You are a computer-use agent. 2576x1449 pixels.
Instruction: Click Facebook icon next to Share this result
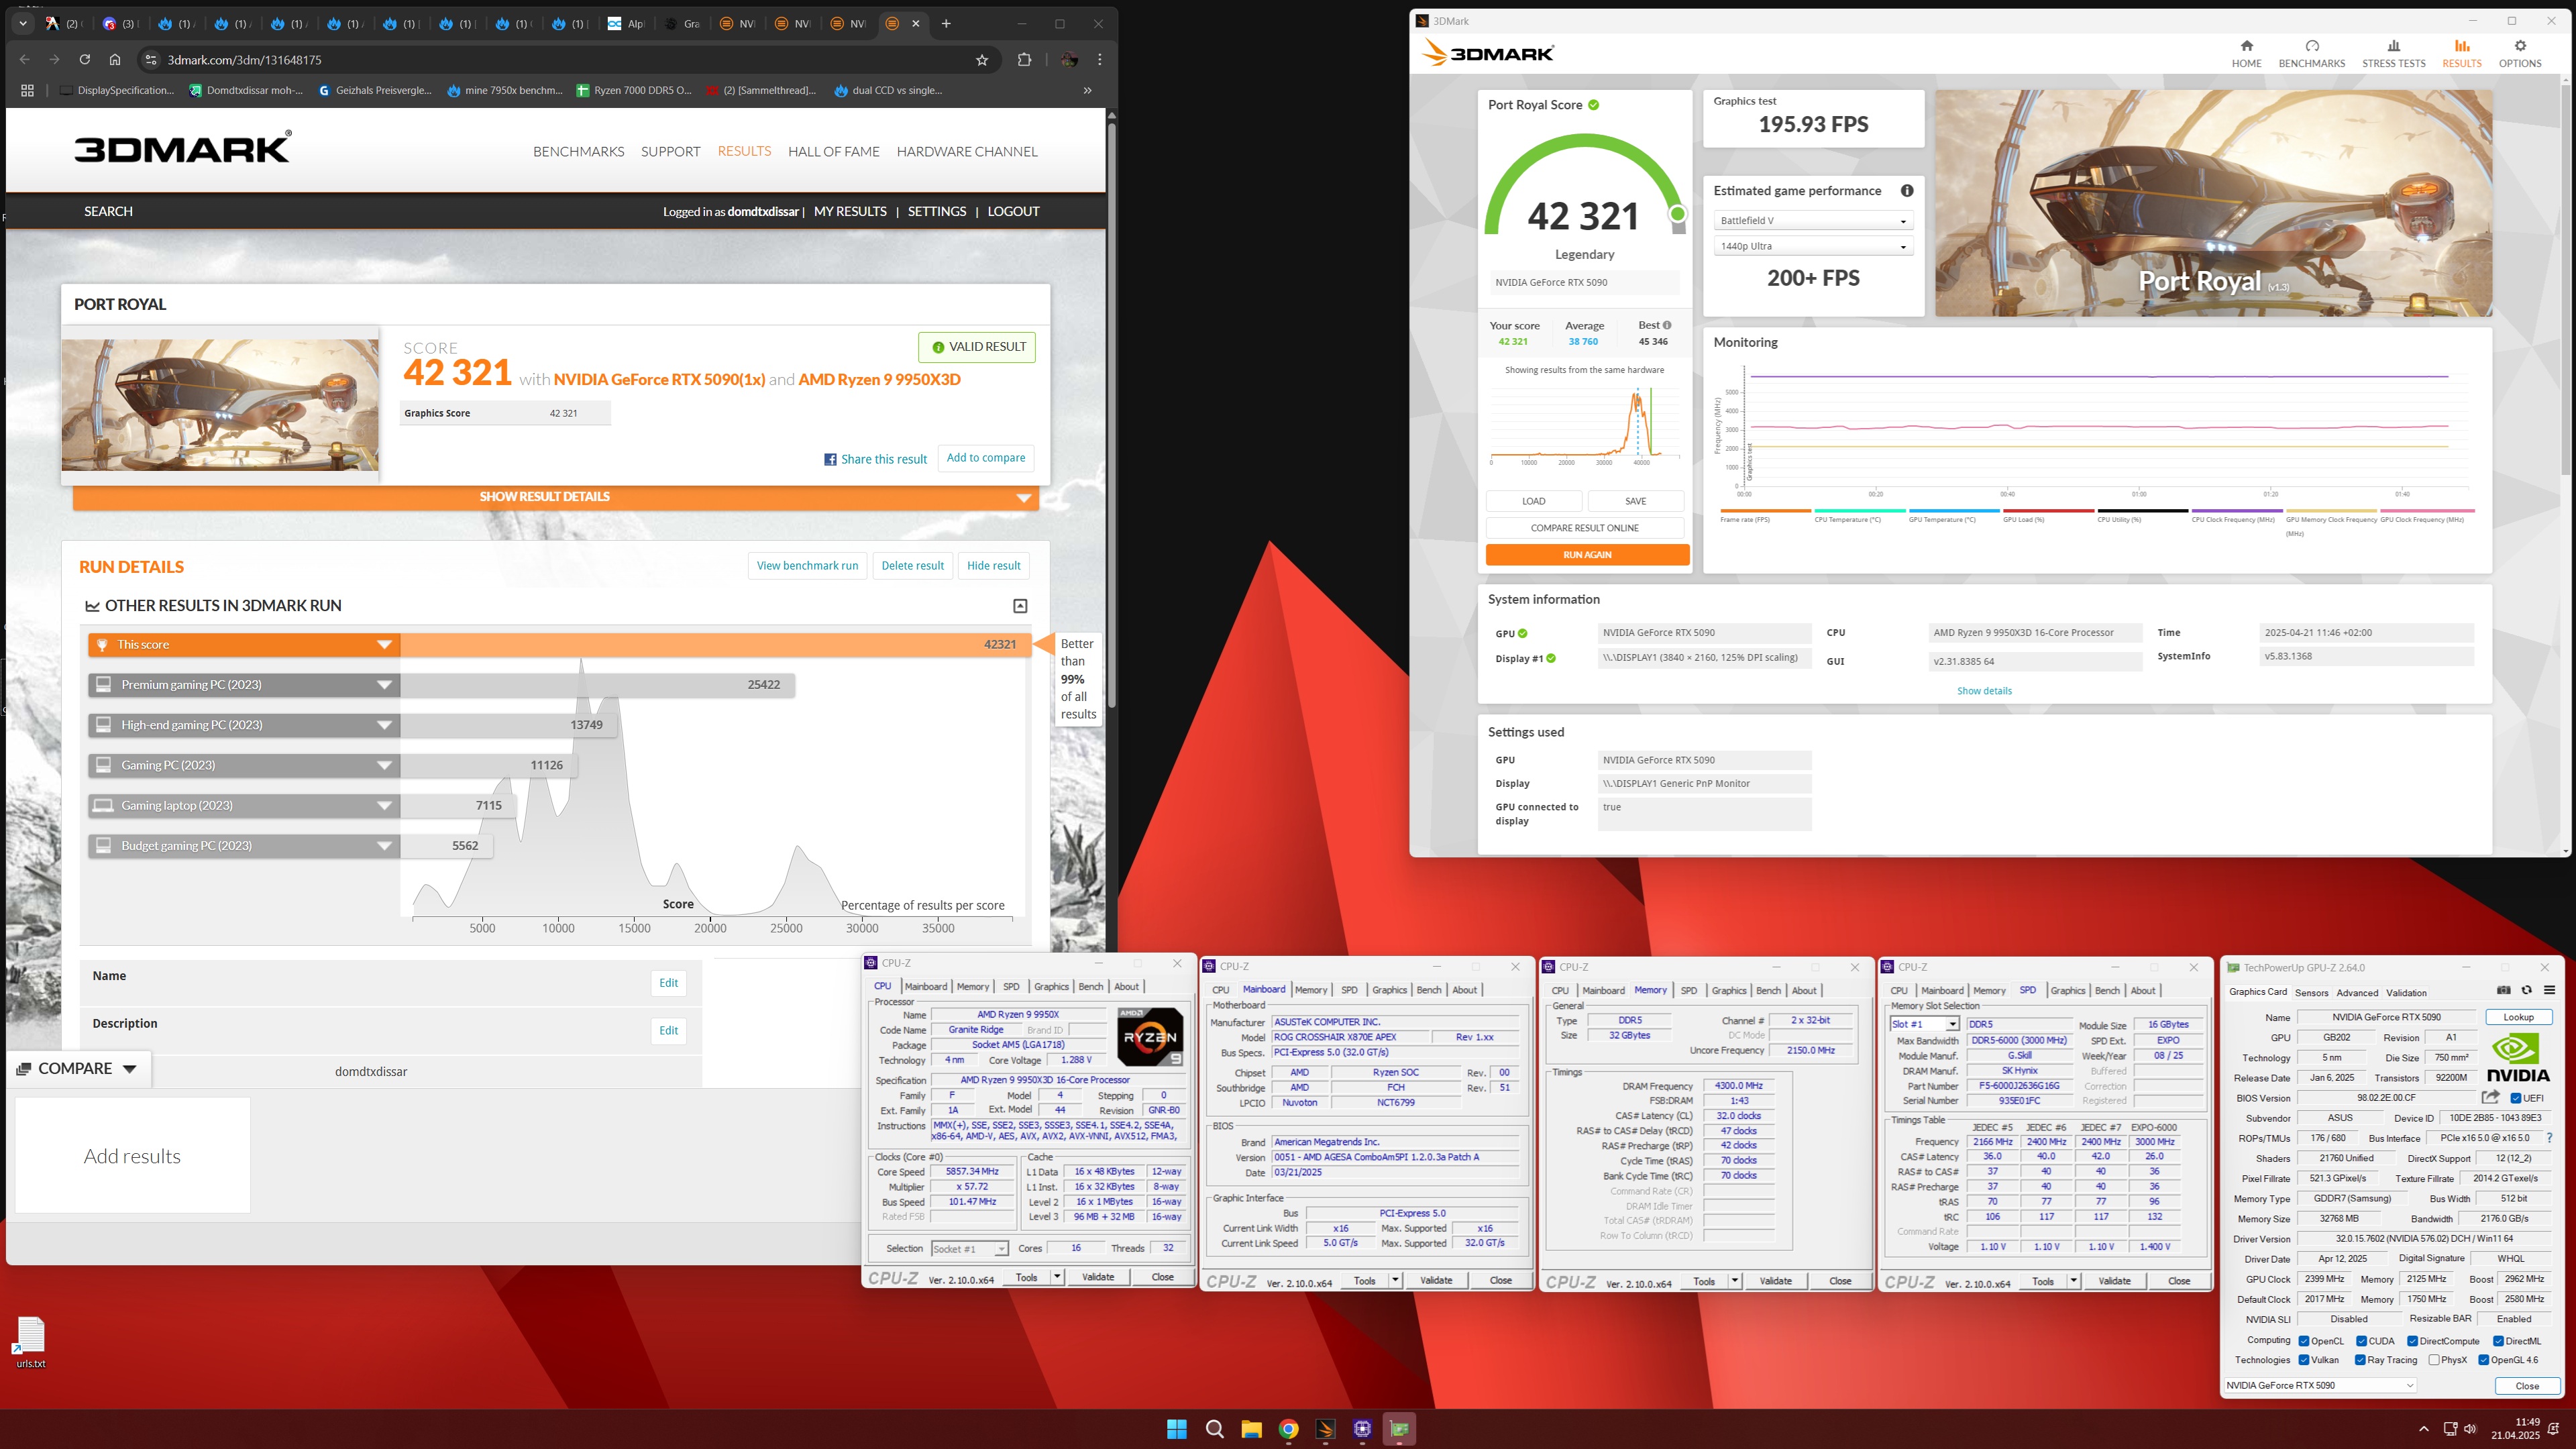click(830, 459)
